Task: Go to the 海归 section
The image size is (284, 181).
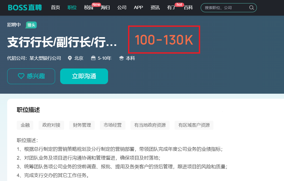Action: click(105, 7)
